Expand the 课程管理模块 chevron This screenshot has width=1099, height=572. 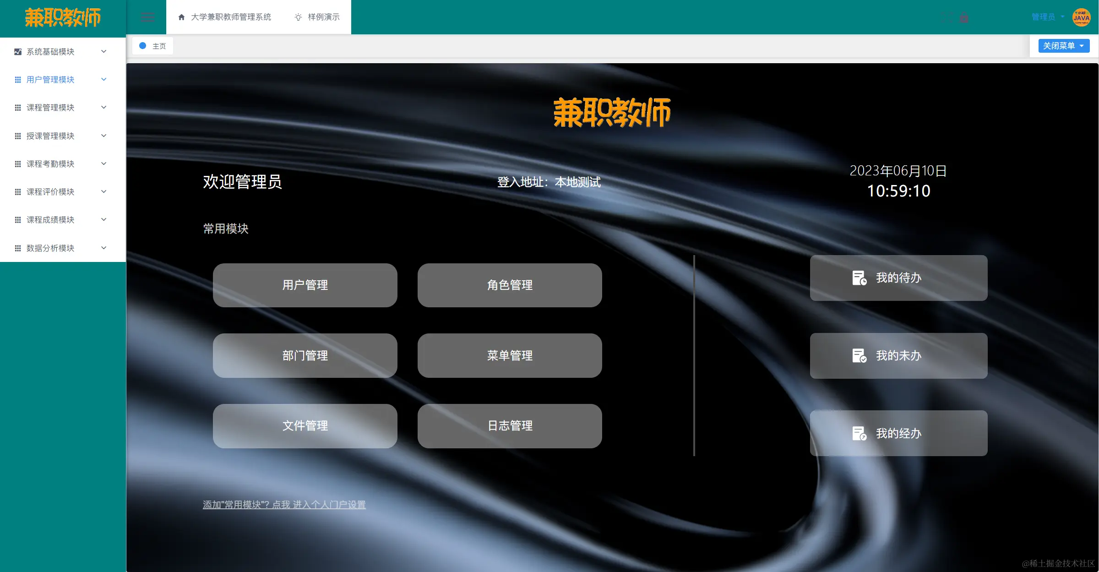(103, 107)
